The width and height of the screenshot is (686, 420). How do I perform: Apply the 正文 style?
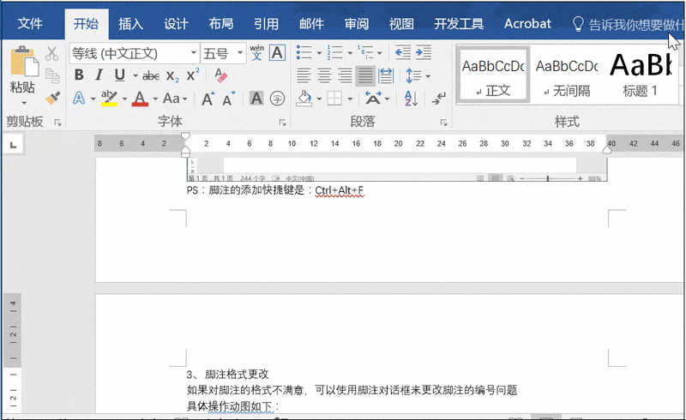click(x=493, y=75)
